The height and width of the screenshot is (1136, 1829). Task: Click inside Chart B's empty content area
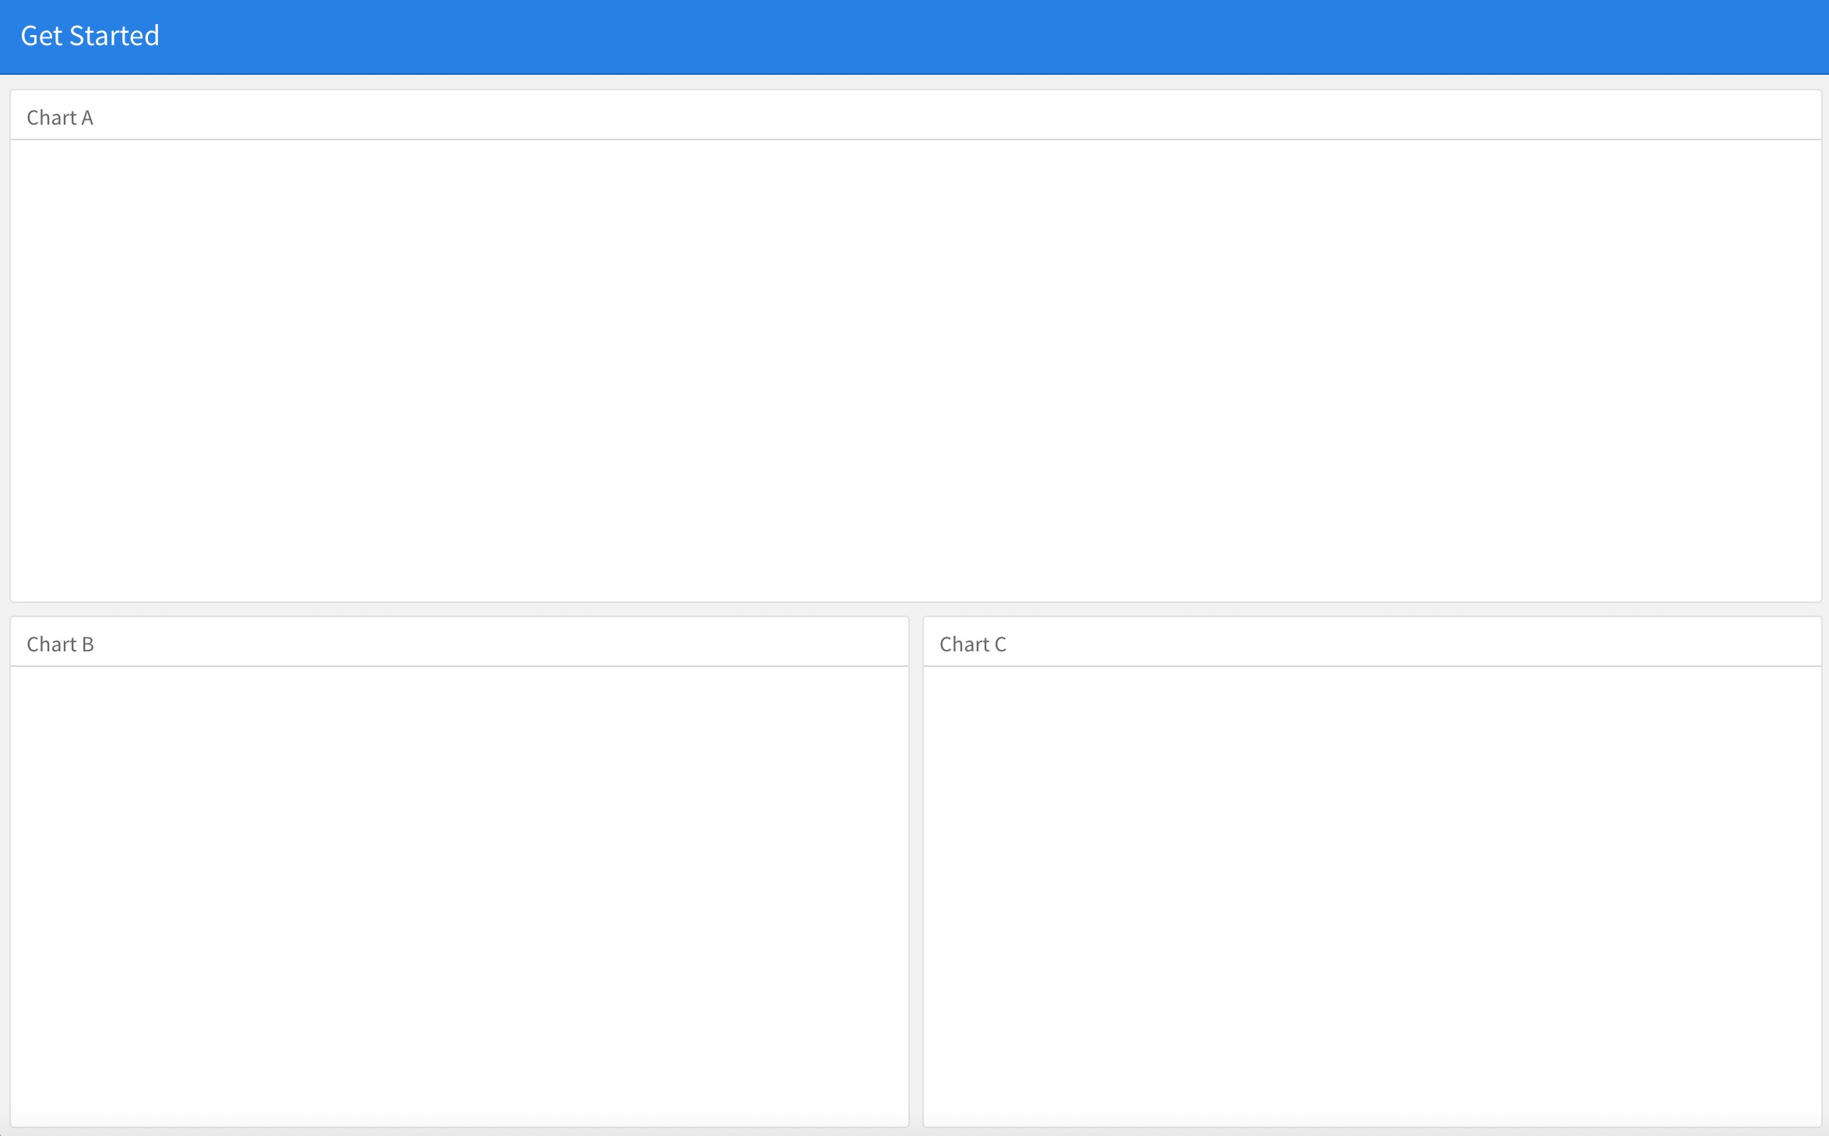460,896
